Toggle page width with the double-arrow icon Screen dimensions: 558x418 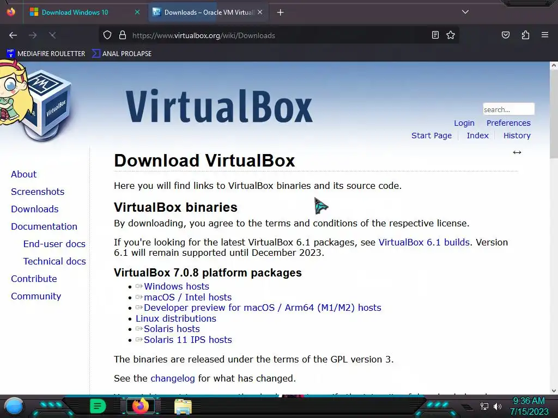[x=517, y=152]
